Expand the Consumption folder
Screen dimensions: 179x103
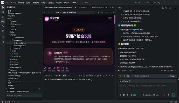pos(17,38)
